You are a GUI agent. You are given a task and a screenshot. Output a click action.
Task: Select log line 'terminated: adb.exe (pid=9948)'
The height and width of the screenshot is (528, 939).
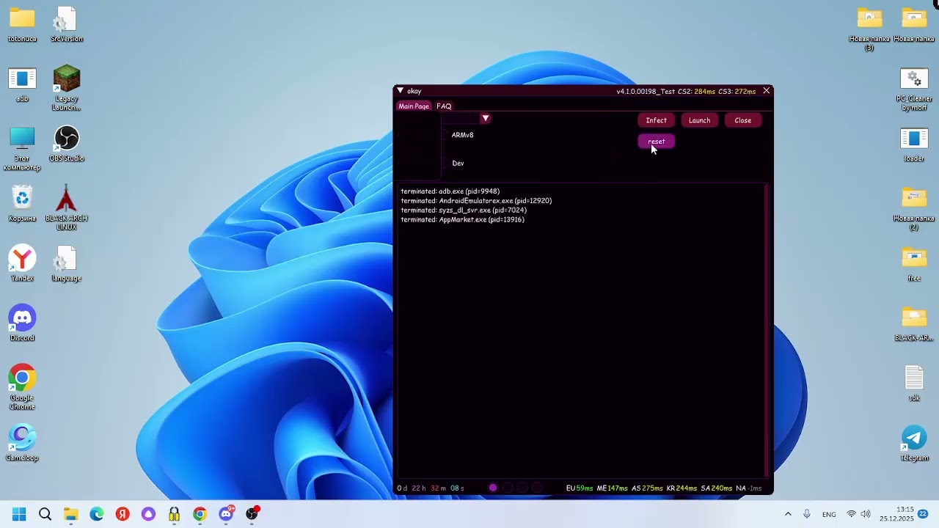point(450,191)
